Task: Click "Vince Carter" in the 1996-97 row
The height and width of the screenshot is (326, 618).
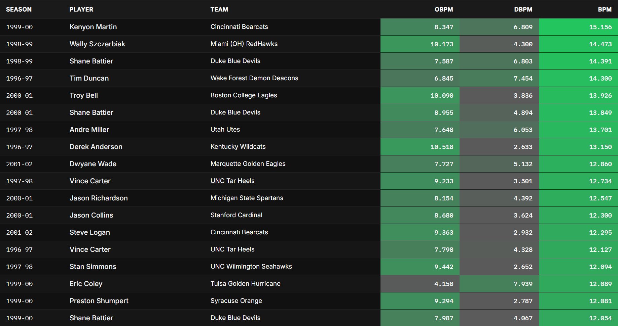Action: [90, 249]
